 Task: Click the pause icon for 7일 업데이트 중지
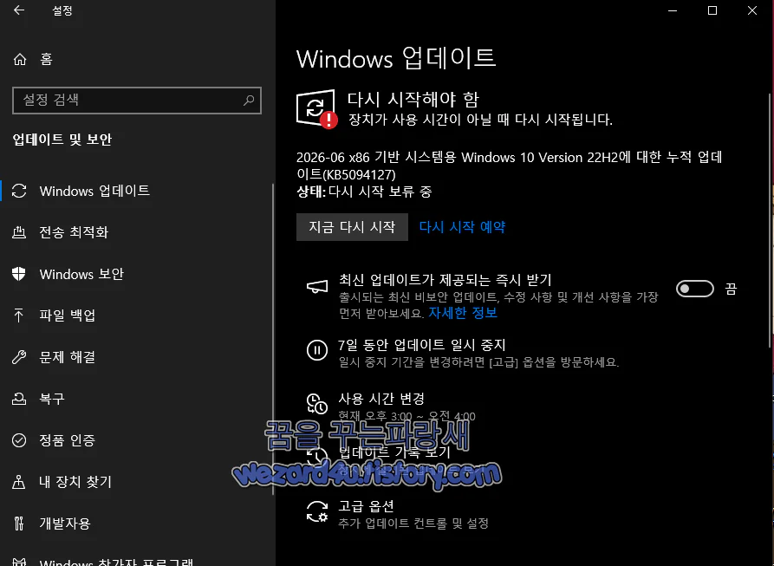[x=317, y=350]
